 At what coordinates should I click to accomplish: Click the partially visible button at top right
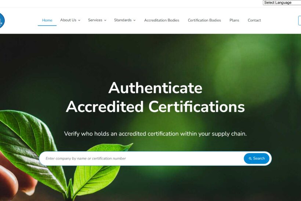click(x=300, y=21)
